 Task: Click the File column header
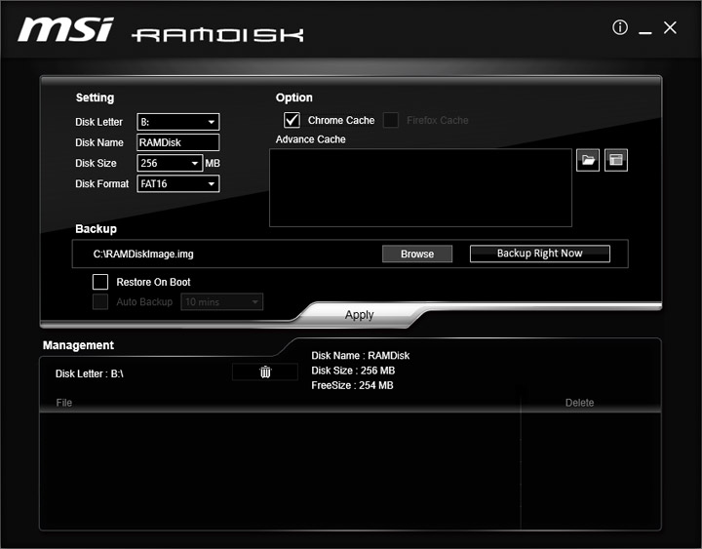coord(64,403)
